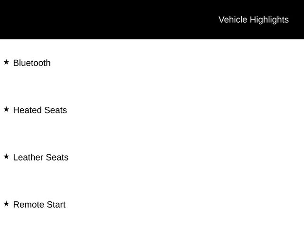Click the word Vehicle in the header
304x228 pixels.
(233, 19)
